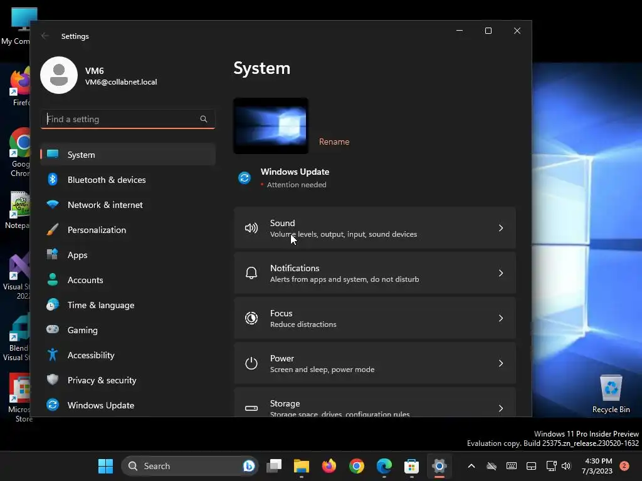Show hidden icons in system tray
642x481 pixels.
pos(471,466)
